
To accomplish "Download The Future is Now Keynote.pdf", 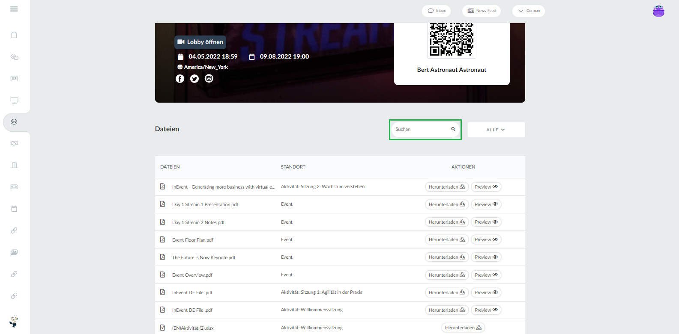I will click(x=447, y=257).
